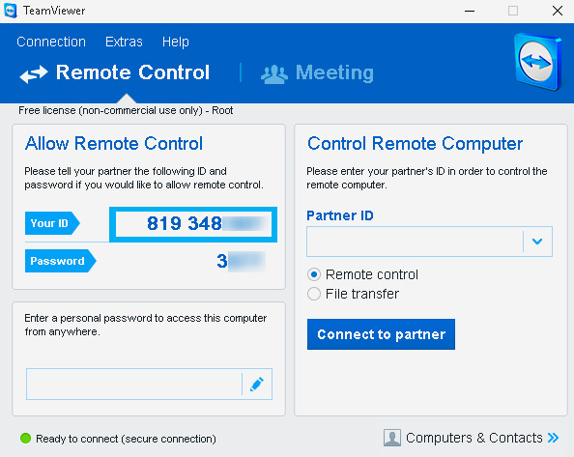The height and width of the screenshot is (457, 574).
Task: Click the password value next to Password
Action: (241, 261)
